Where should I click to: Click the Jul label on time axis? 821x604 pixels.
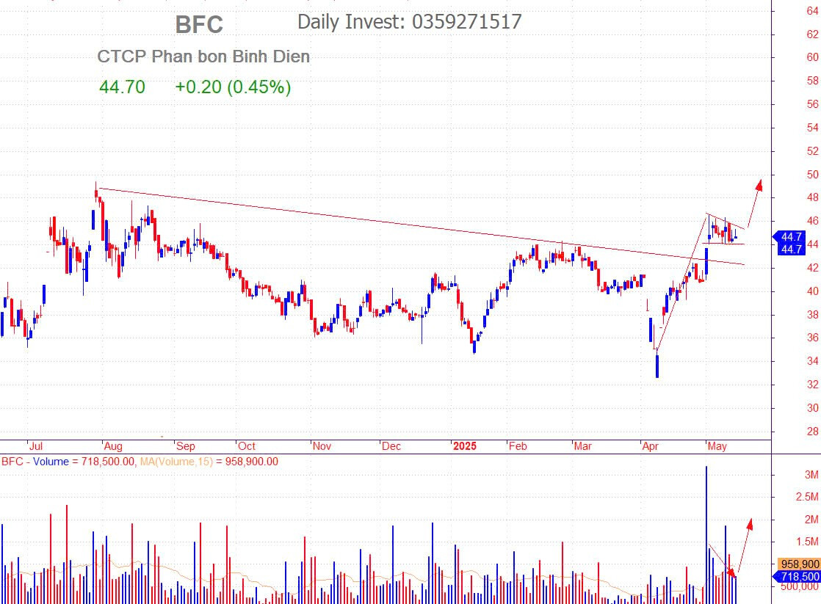(x=35, y=446)
